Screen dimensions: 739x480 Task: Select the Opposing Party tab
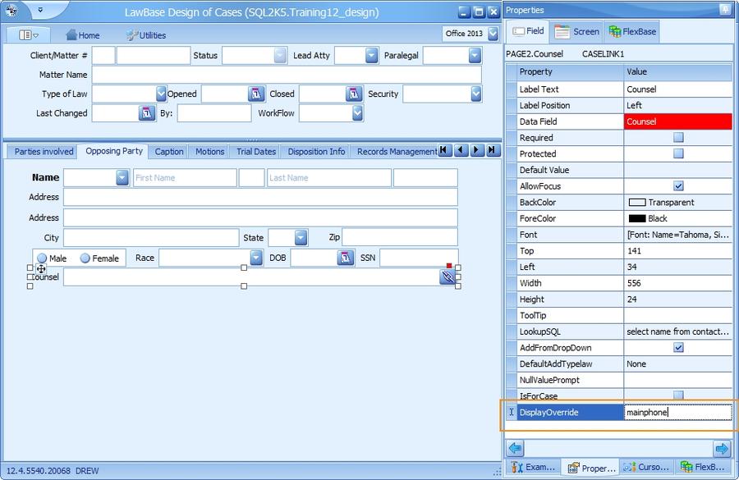114,151
